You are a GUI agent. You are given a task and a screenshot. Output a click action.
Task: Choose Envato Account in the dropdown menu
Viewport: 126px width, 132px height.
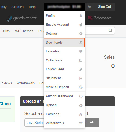pyautogui.click(x=64, y=25)
